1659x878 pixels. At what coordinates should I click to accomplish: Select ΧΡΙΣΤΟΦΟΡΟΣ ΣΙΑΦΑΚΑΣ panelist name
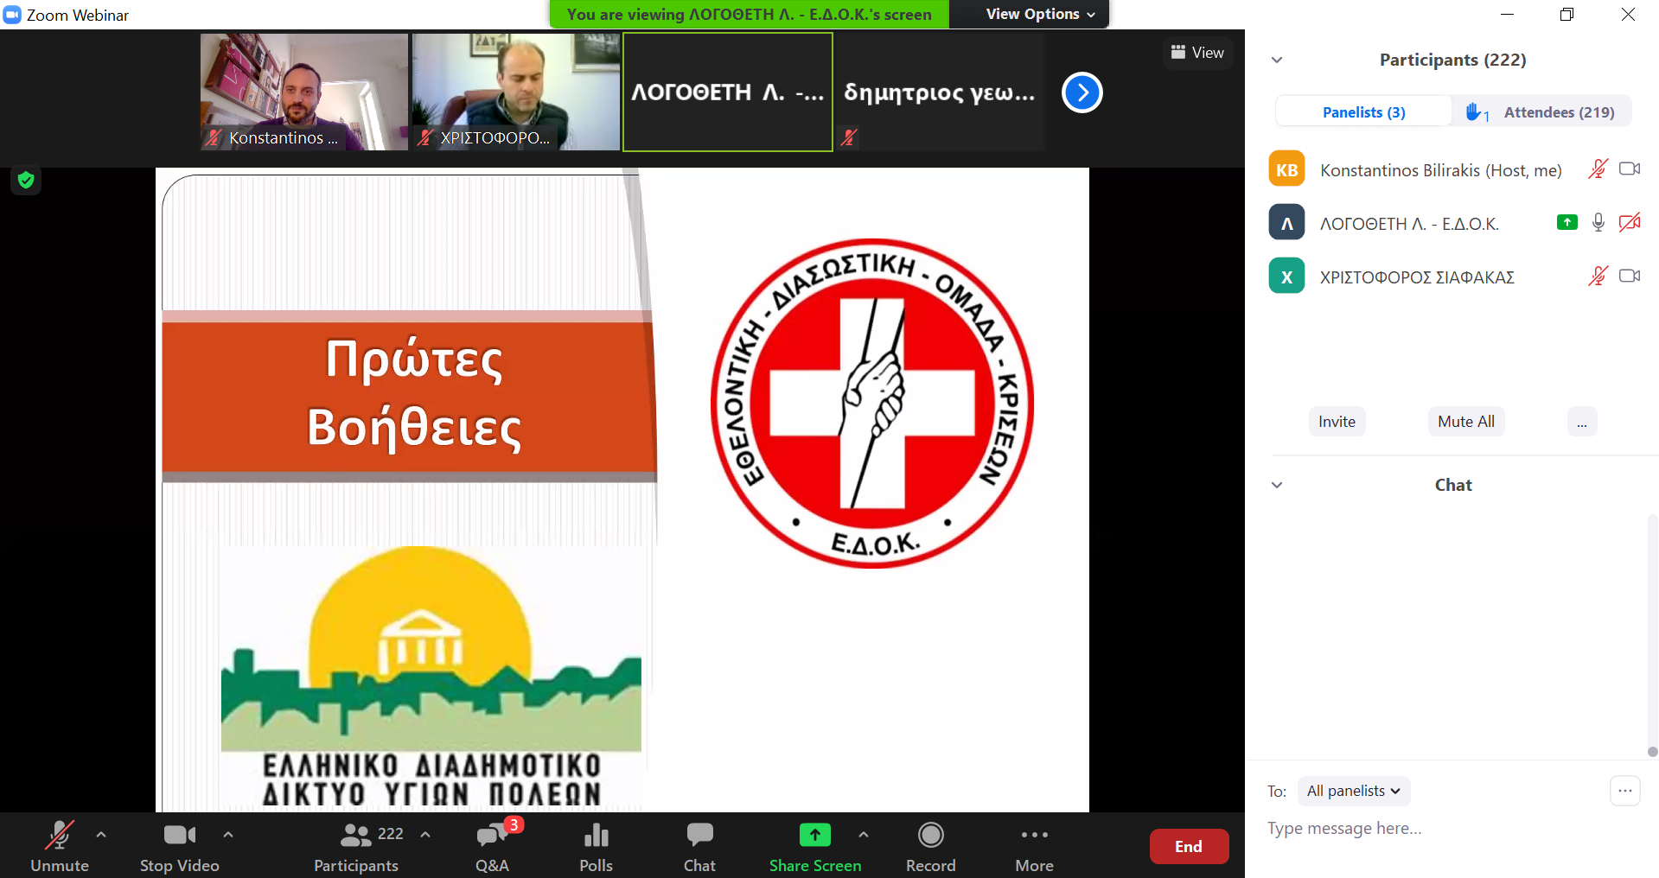(1417, 277)
